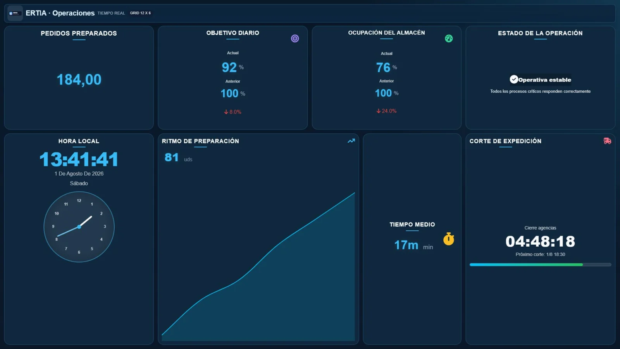Click the 24.0% decrease indicator

click(x=386, y=111)
